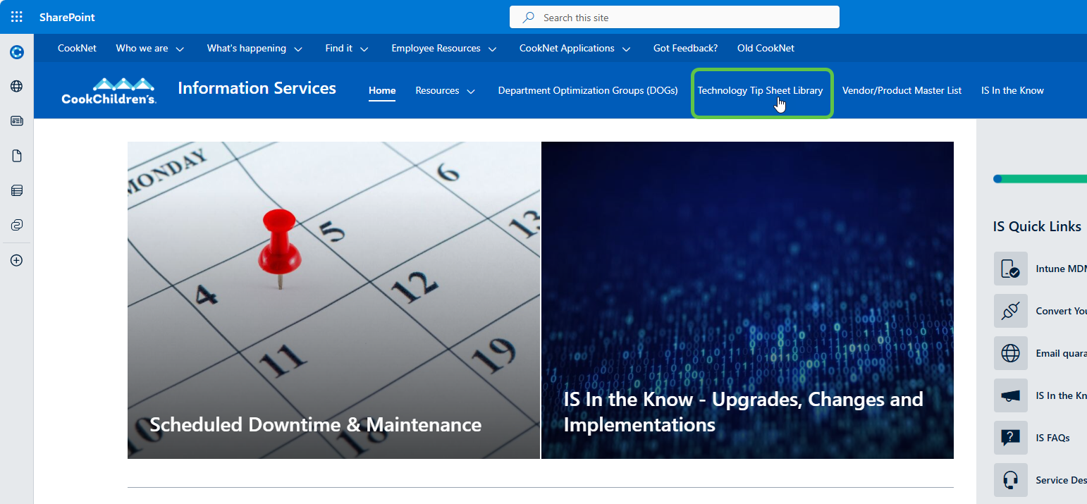Open IS In the Know nav link
This screenshot has height=504, width=1087.
coord(1012,90)
